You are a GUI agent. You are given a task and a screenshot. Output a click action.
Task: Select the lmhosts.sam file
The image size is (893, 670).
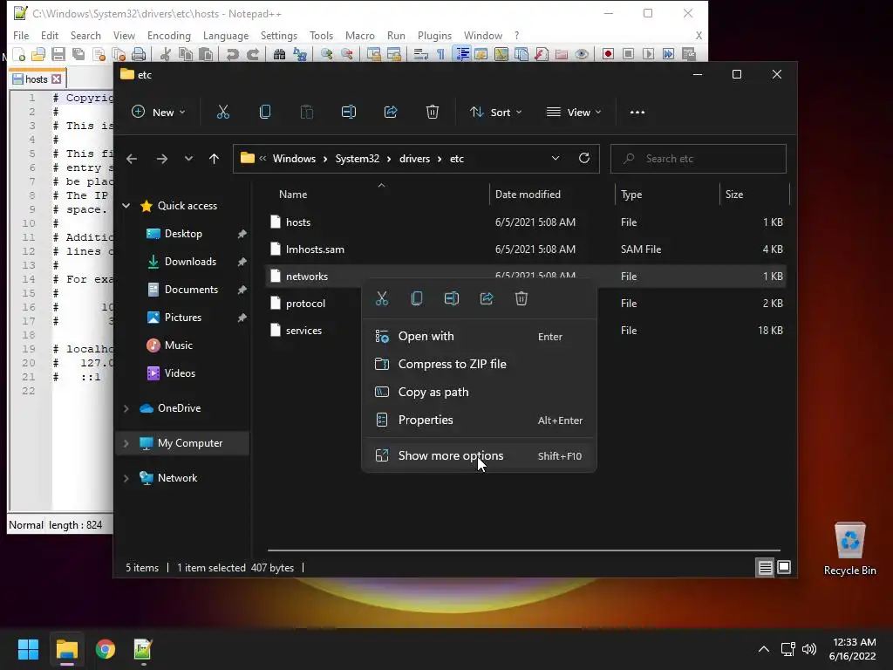[527, 249]
